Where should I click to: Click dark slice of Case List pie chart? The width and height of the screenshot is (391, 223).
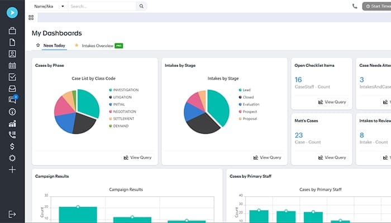click(83, 123)
